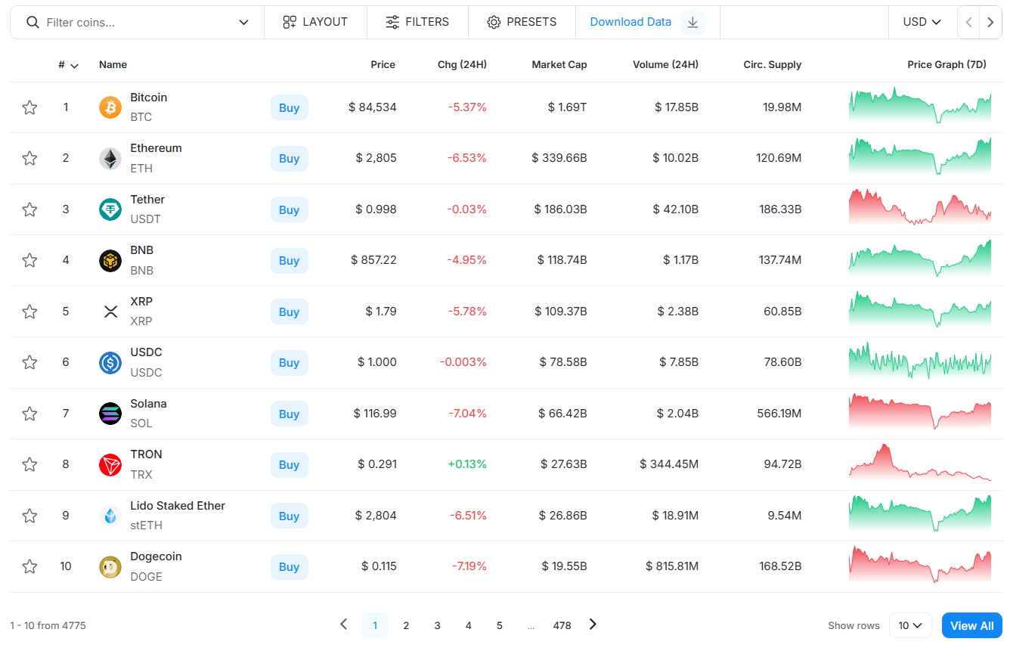Click the Solana coin logo icon
Image resolution: width=1010 pixels, height=648 pixels.
(110, 414)
